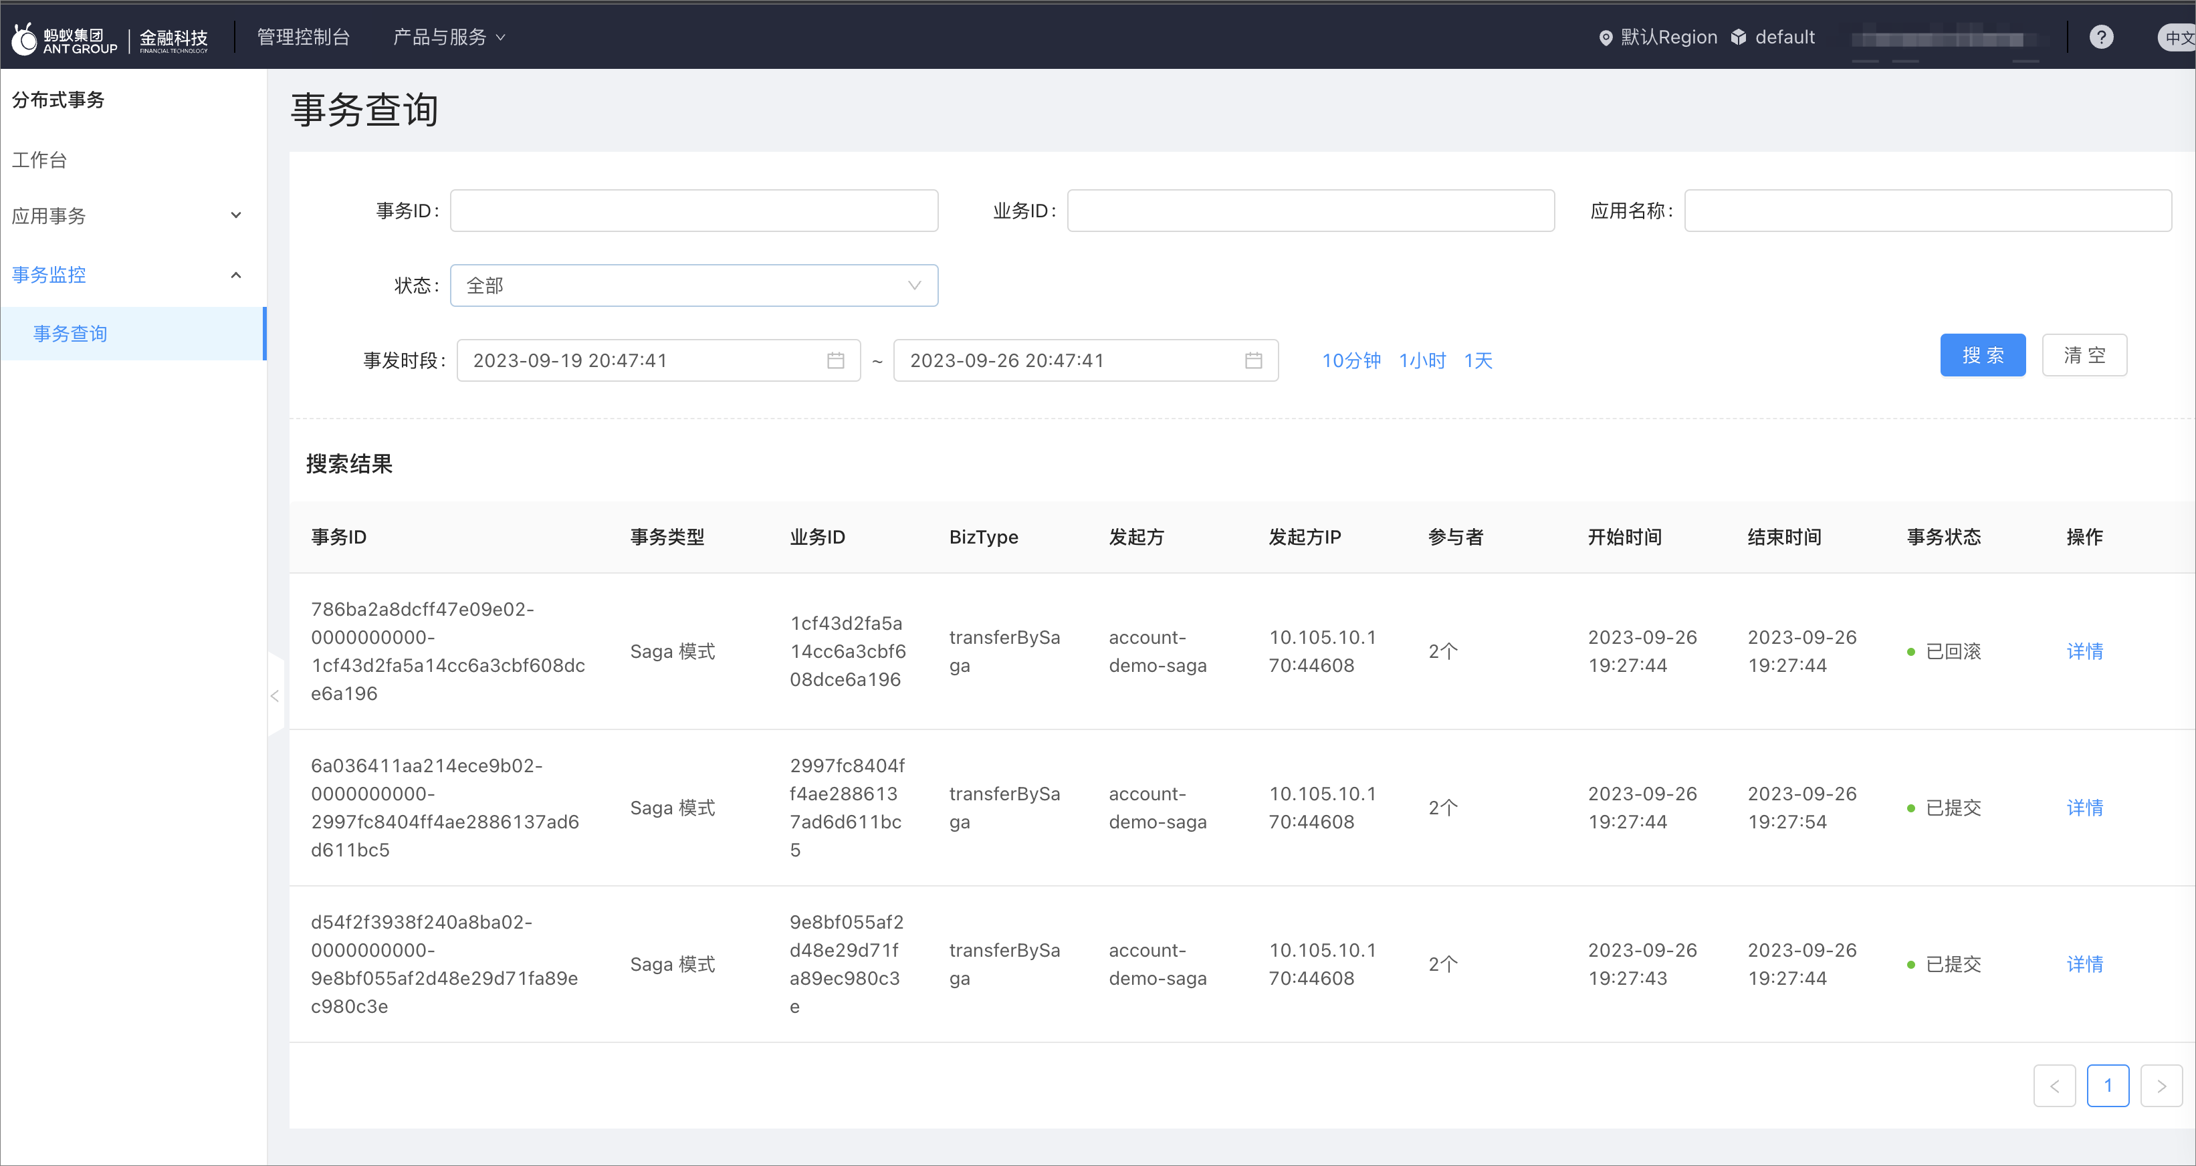
Task: Click the 应用名称 input field
Action: click(x=1927, y=211)
